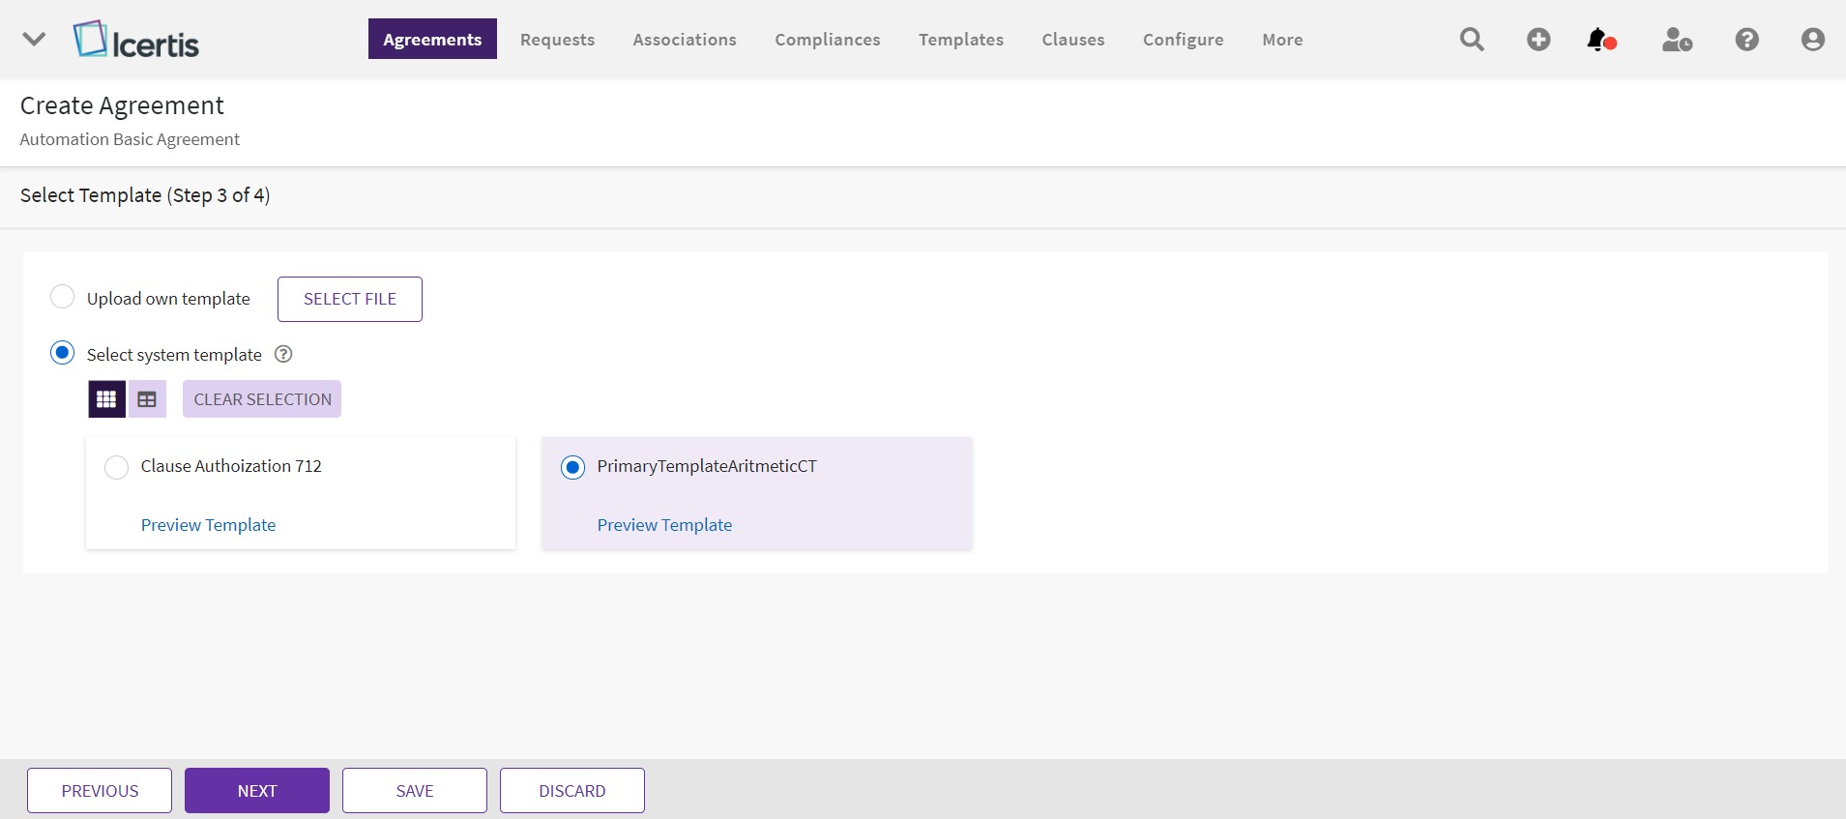
Task: Open the help question mark icon
Action: 1746,40
